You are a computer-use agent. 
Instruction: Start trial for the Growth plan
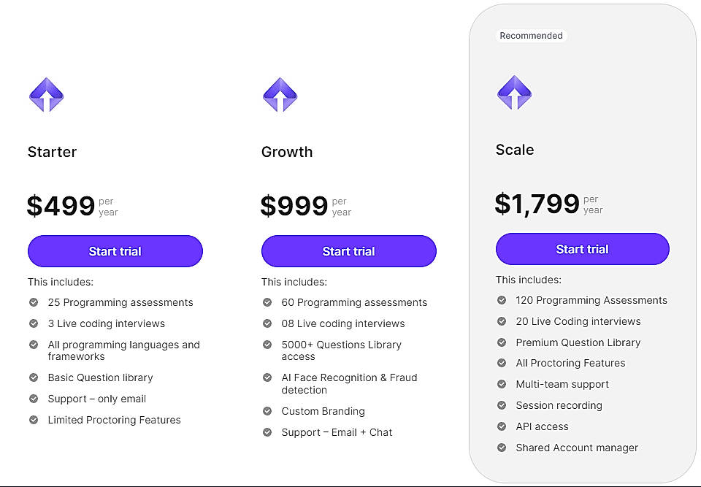348,250
